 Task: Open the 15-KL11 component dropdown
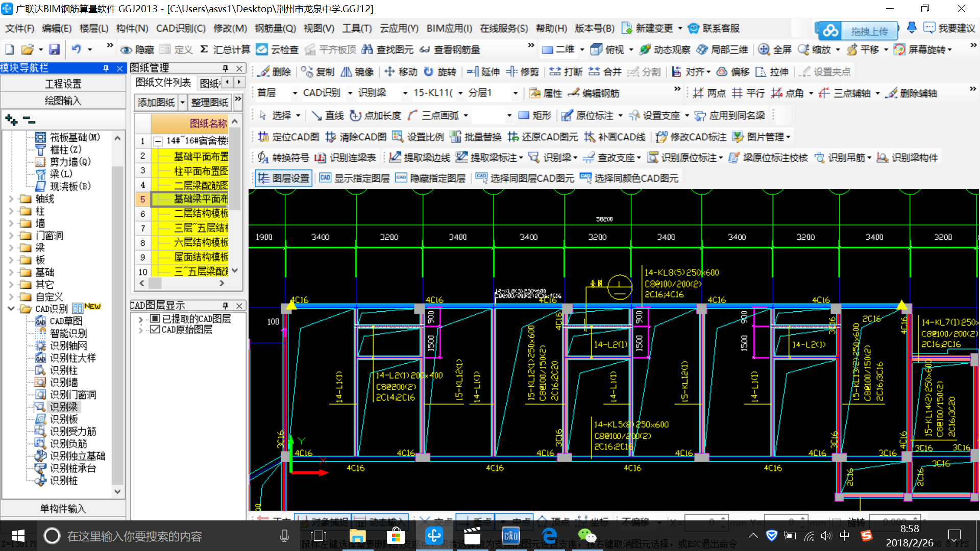click(x=460, y=93)
